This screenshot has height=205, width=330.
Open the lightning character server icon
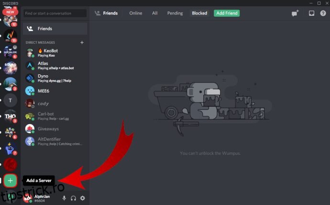(x=10, y=148)
